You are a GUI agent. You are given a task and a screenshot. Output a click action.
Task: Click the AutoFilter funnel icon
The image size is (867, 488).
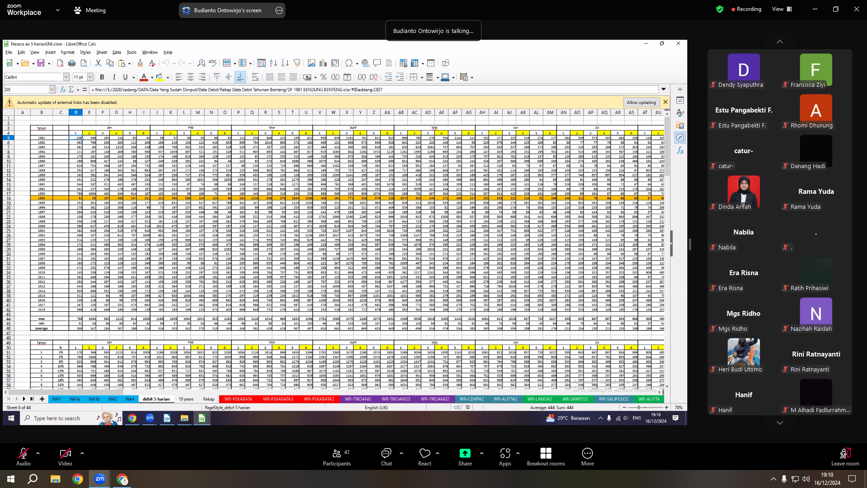point(297,63)
